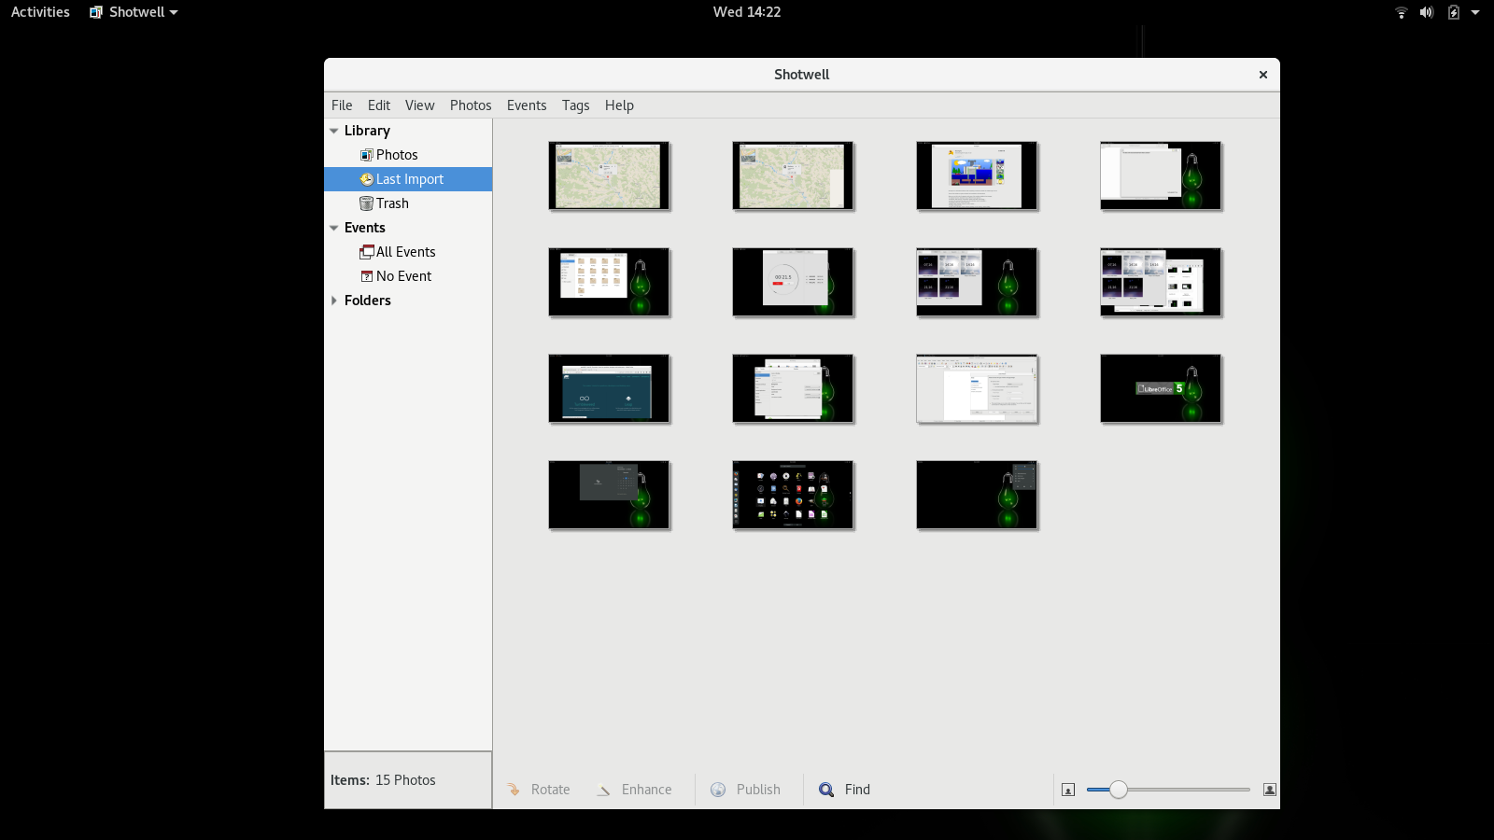
Task: Click the Find magnifier icon
Action: [x=826, y=790]
